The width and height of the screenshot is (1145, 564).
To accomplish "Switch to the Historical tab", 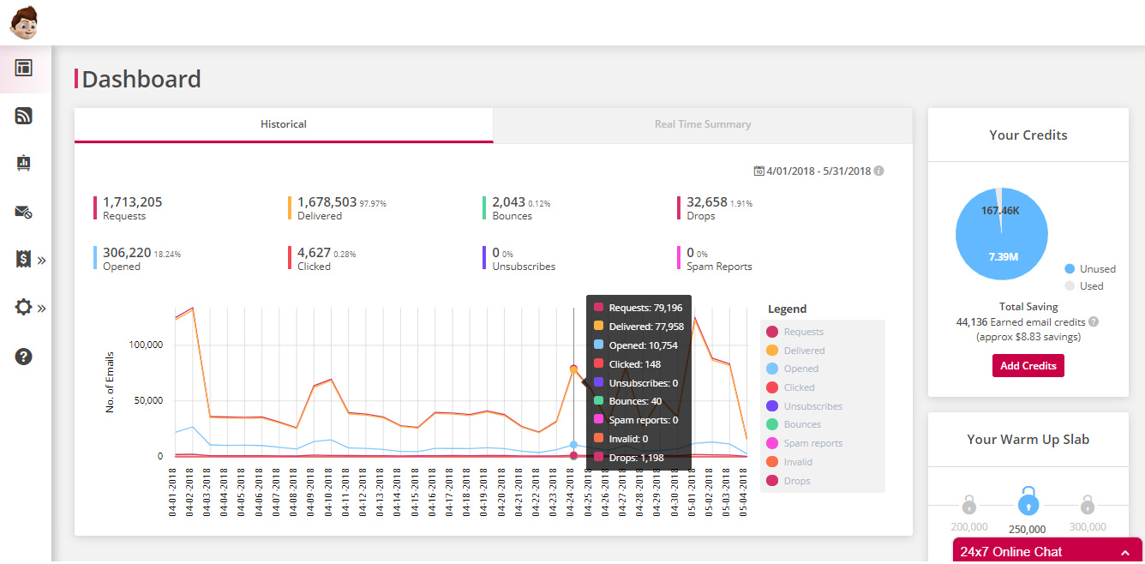I will pyautogui.click(x=284, y=124).
